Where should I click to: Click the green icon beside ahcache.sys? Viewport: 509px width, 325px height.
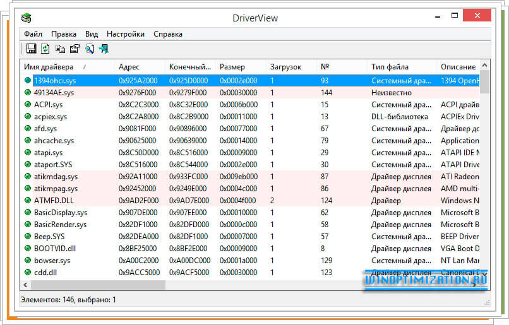(28, 140)
